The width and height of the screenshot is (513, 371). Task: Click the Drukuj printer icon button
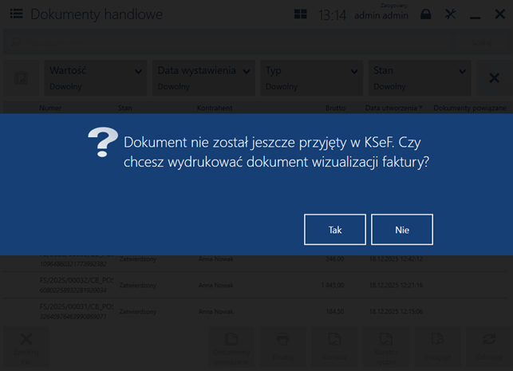[x=283, y=347]
